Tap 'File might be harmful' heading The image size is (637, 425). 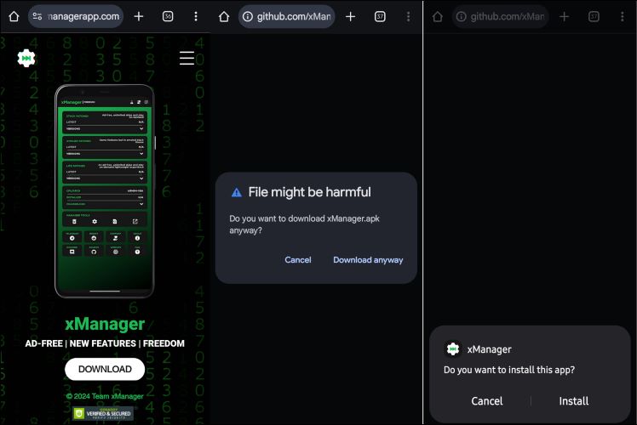pyautogui.click(x=310, y=192)
